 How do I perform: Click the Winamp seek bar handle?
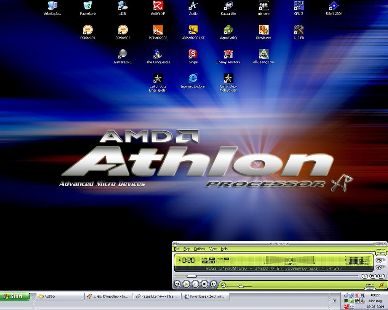click(192, 276)
